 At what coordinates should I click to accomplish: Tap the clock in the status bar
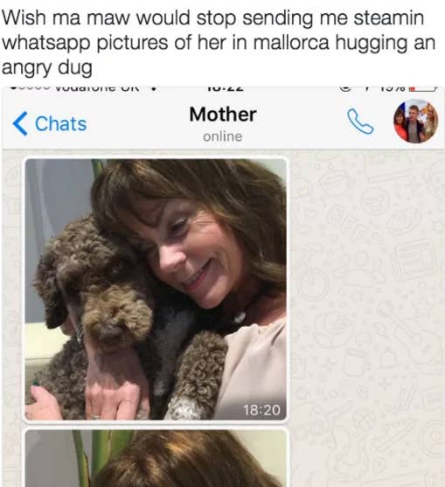point(226,88)
